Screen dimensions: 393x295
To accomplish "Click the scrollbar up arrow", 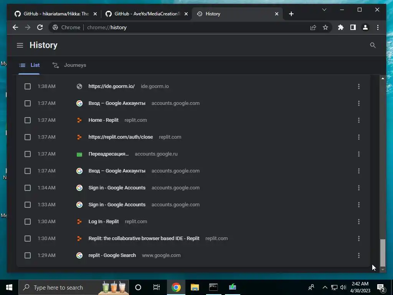I will [x=383, y=78].
